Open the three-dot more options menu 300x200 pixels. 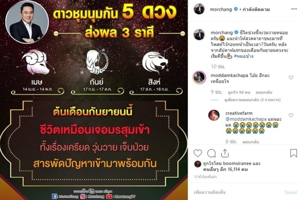tap(294, 9)
